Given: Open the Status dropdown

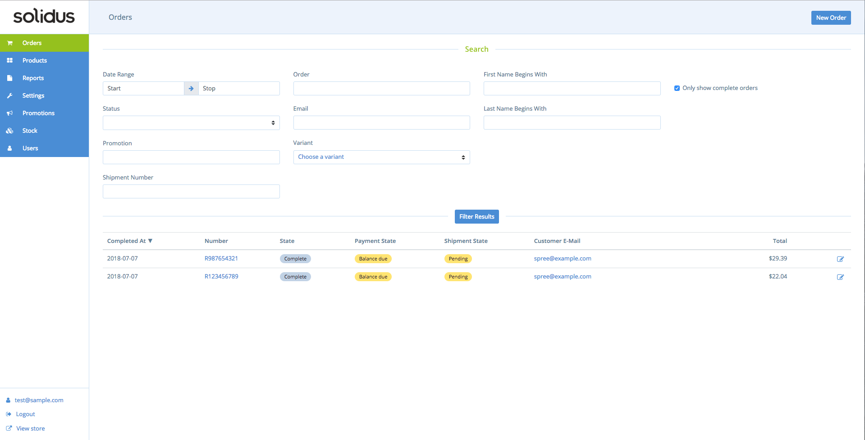Looking at the screenshot, I should click(x=191, y=122).
